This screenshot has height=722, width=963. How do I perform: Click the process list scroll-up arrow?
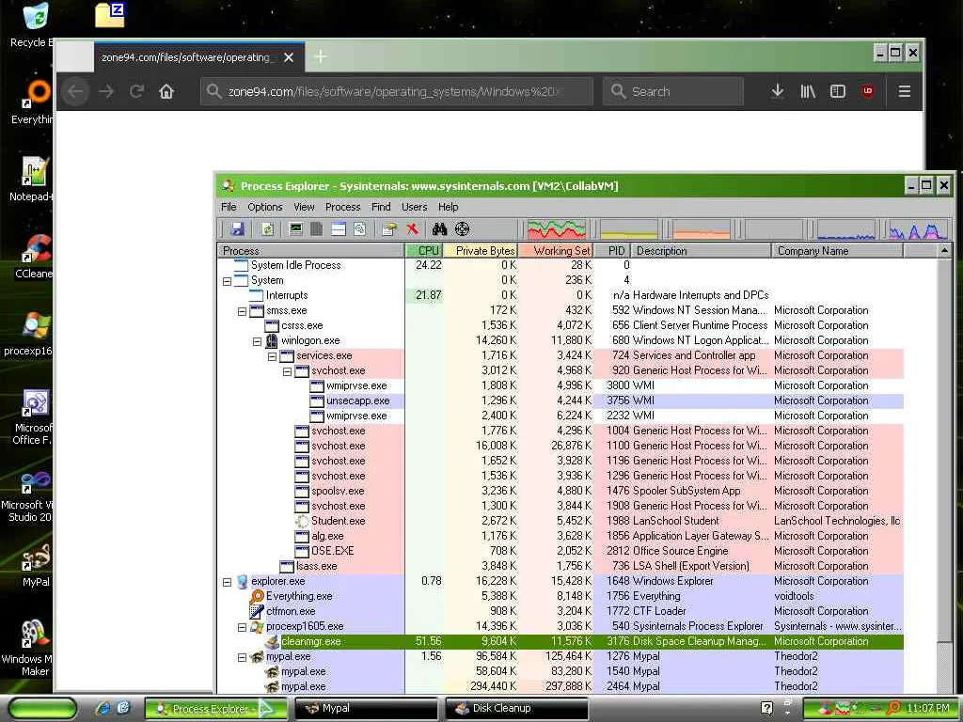point(944,250)
